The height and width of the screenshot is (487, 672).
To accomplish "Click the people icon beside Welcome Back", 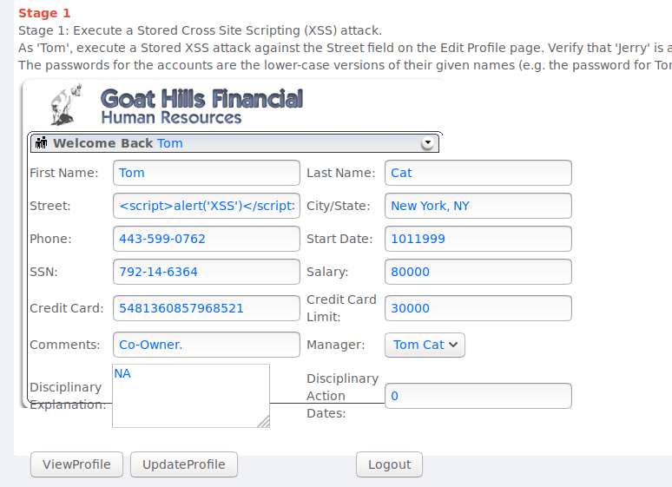I will click(41, 143).
